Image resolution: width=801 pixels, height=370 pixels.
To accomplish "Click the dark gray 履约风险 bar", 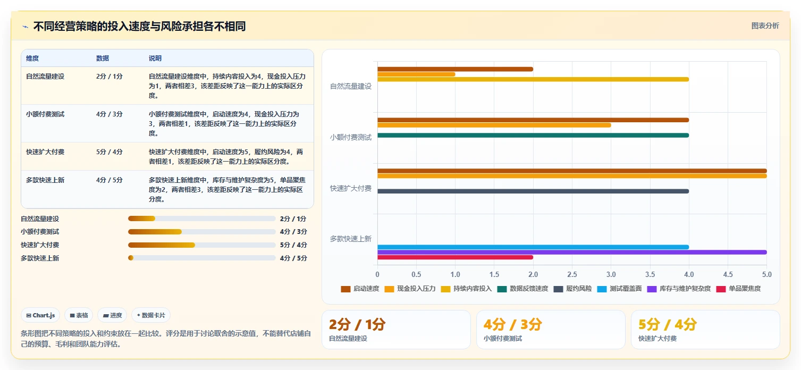I will click(533, 191).
